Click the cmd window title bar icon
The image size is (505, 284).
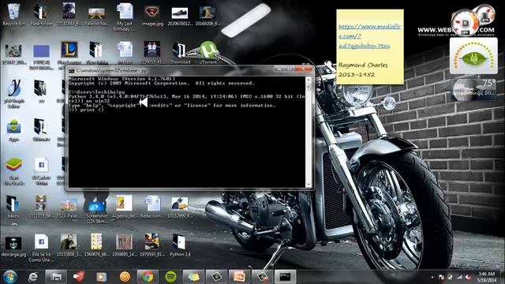coord(71,70)
